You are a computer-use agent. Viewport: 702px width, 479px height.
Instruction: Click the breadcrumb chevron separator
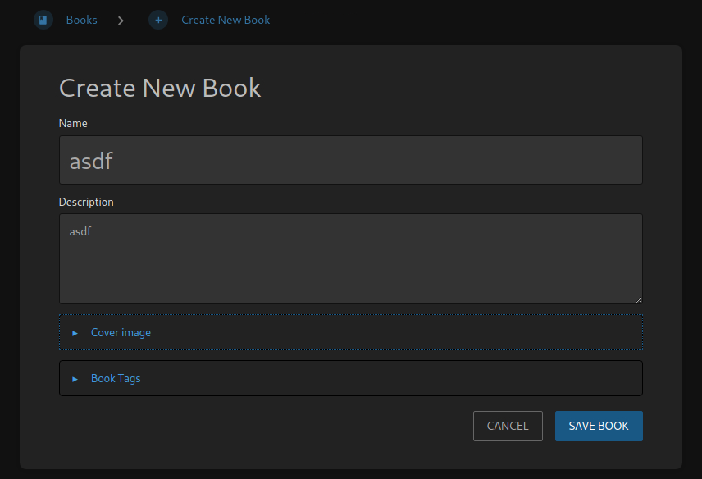click(x=121, y=20)
